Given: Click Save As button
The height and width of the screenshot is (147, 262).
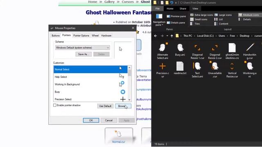Looking at the screenshot, I should pyautogui.click(x=83, y=54).
